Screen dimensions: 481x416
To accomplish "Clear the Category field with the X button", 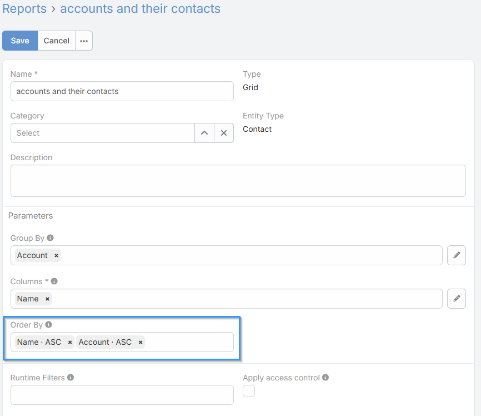I will [x=224, y=133].
